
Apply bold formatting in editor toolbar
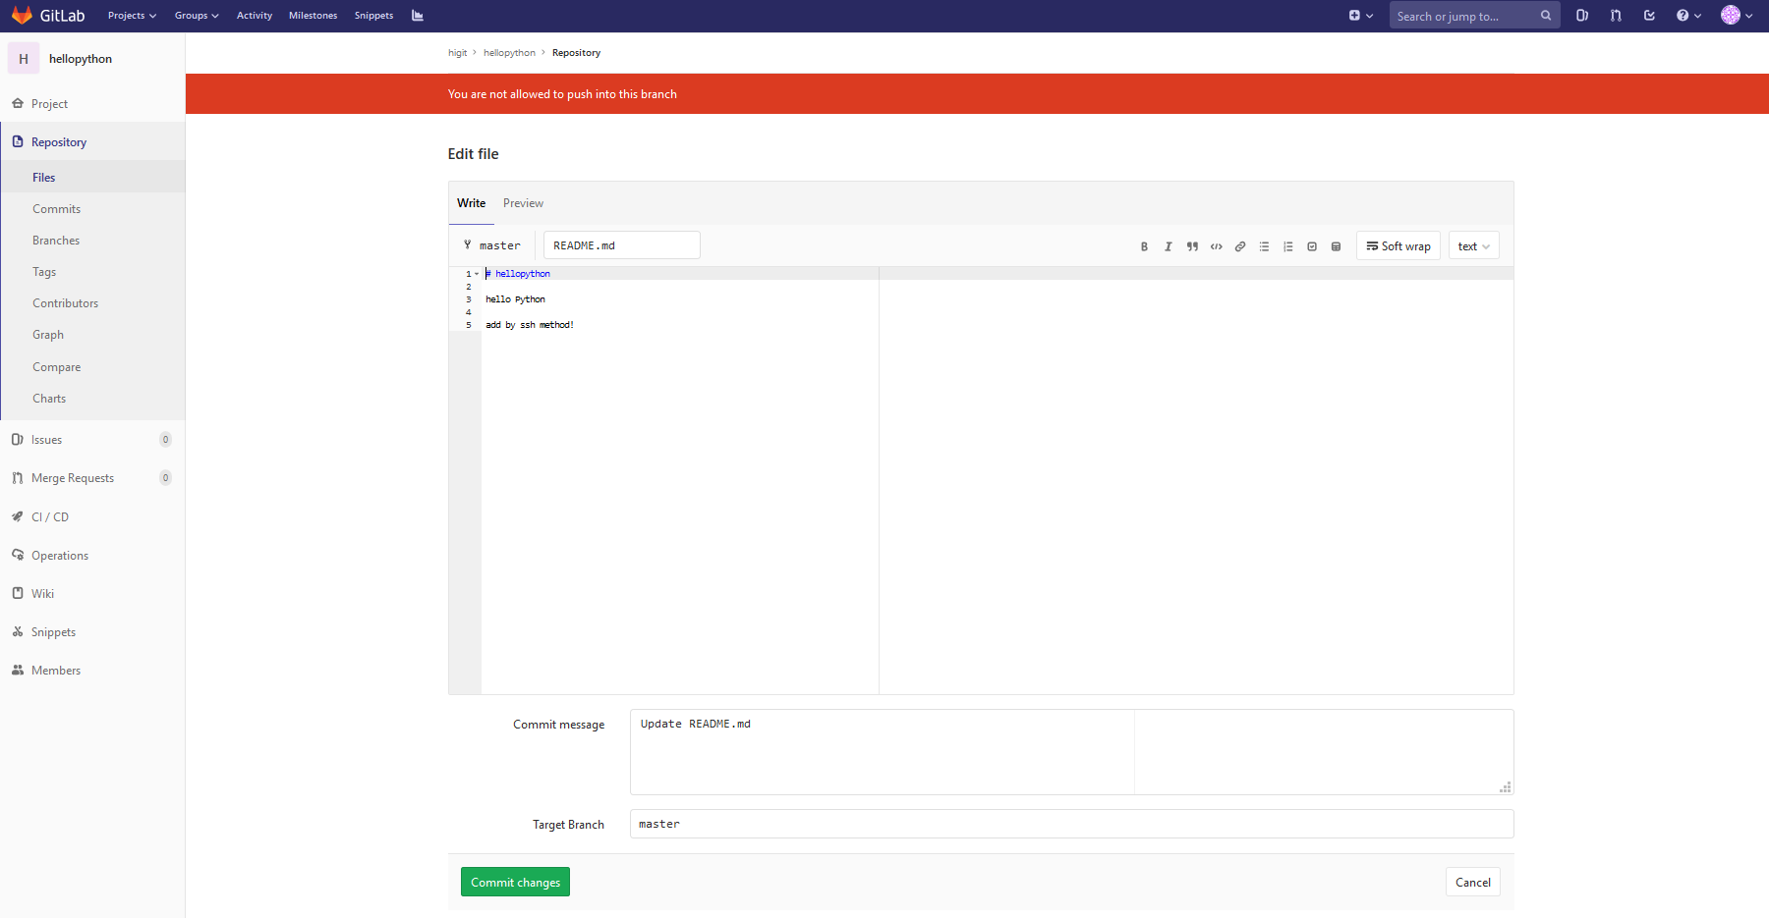click(x=1144, y=246)
